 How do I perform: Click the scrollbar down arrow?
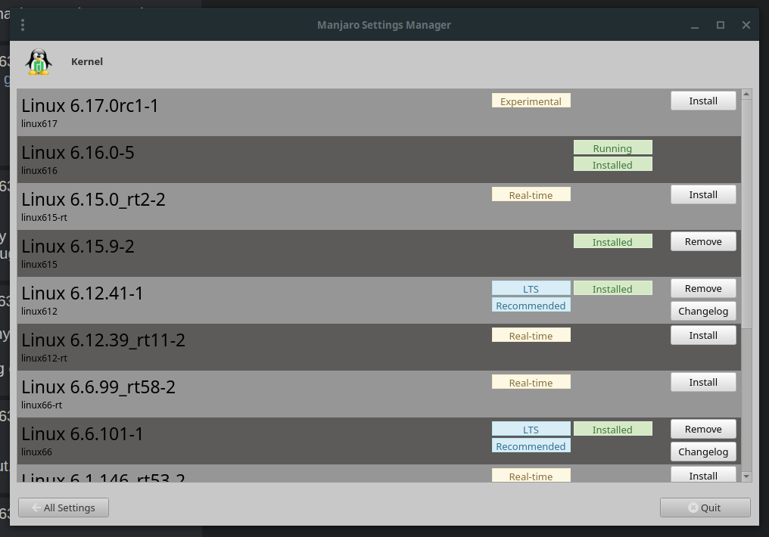(746, 476)
